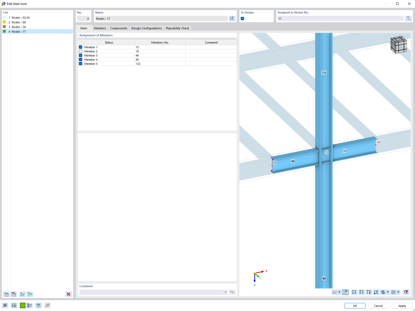Uncheck Member 1 status checkbox

point(81,47)
